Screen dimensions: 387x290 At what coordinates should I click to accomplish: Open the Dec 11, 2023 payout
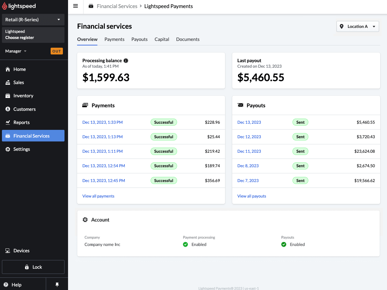(249, 151)
